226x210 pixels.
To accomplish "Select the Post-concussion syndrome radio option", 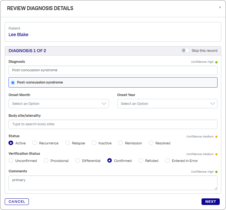I will click(x=13, y=83).
